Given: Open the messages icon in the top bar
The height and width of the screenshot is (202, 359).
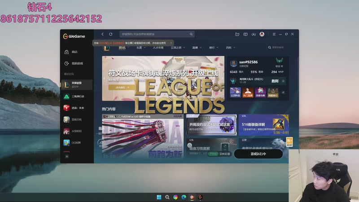Looking at the screenshot, I should click(x=245, y=34).
